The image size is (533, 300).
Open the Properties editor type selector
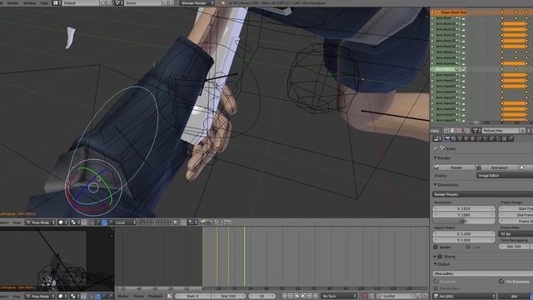[437, 138]
